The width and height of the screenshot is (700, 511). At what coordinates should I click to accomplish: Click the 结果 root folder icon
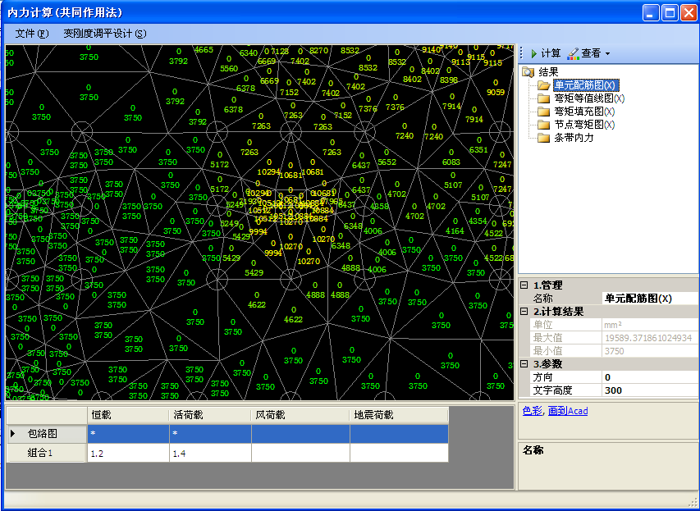[528, 72]
